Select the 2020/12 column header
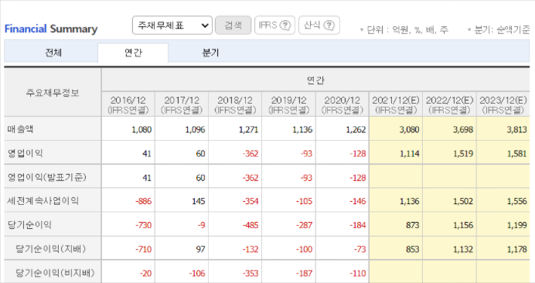535x283 pixels. pyautogui.click(x=342, y=105)
